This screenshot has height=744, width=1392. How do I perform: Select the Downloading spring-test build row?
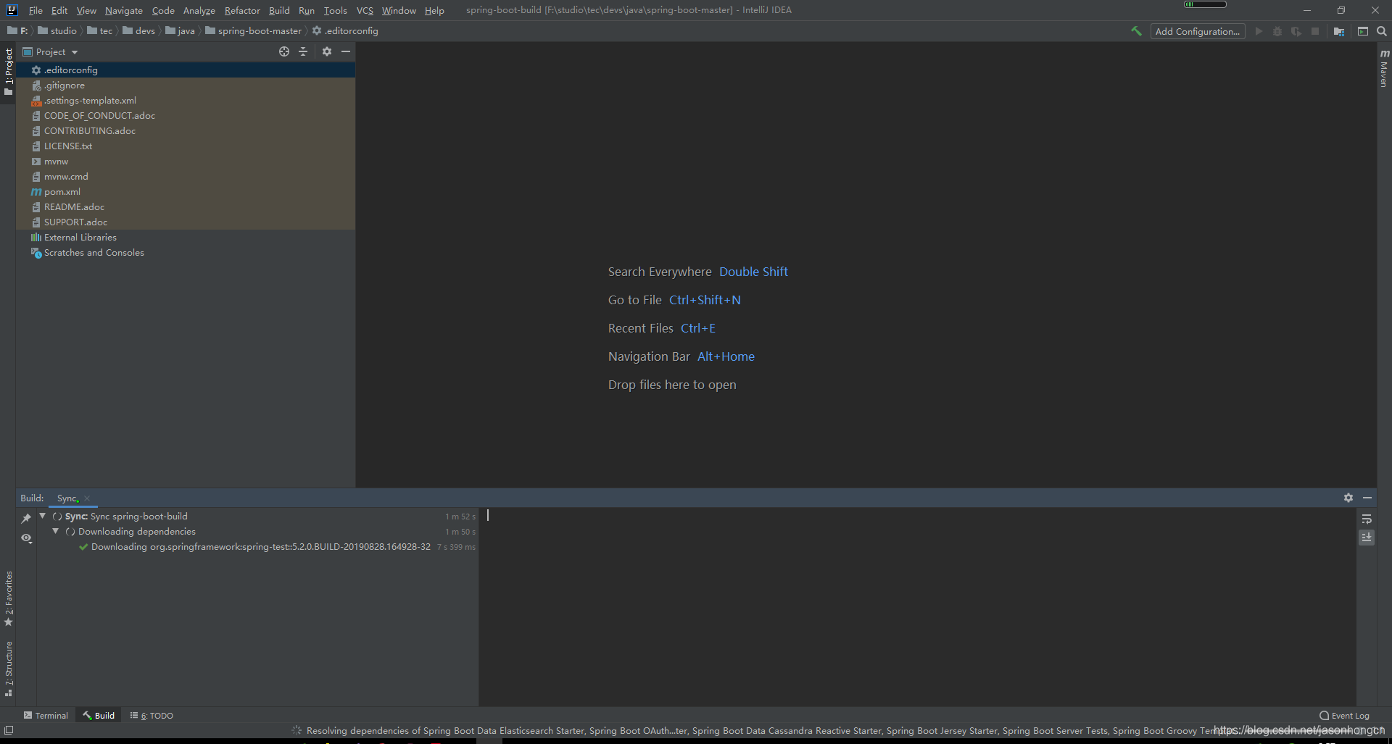click(258, 547)
